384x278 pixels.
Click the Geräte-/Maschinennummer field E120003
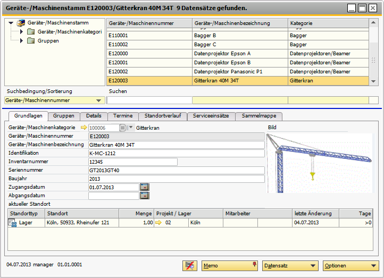pos(177,136)
